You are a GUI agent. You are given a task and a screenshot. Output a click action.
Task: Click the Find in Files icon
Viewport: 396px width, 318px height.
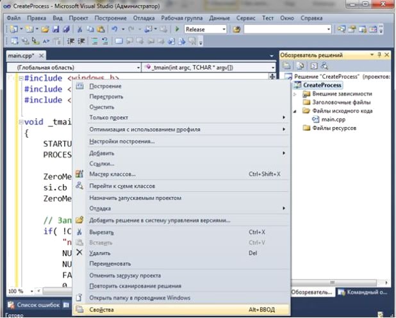pos(236,29)
